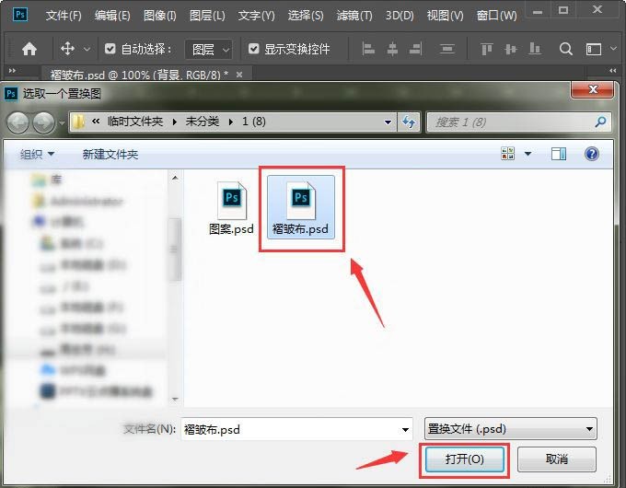This screenshot has height=488, width=626.
Task: Open the 置换文件 (.psd) file type dropdown
Action: click(x=511, y=429)
